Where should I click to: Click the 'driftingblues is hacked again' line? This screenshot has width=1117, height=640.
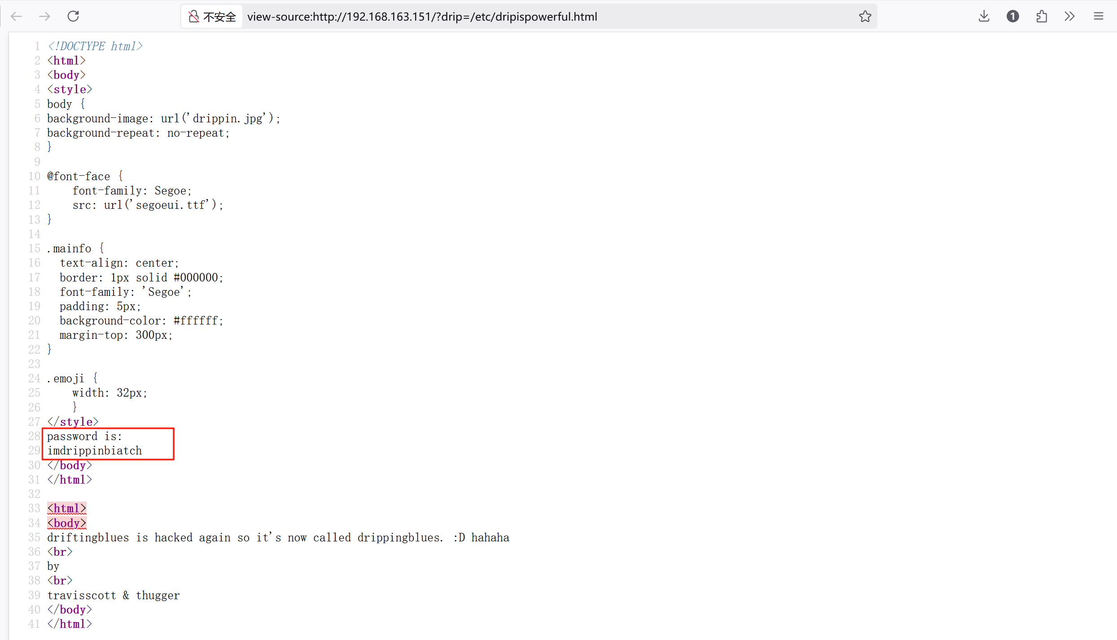(278, 537)
